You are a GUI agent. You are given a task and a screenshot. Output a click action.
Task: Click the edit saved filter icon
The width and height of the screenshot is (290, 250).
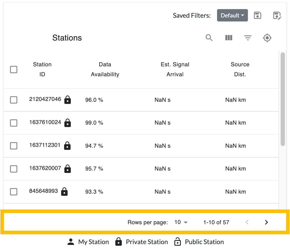click(277, 15)
